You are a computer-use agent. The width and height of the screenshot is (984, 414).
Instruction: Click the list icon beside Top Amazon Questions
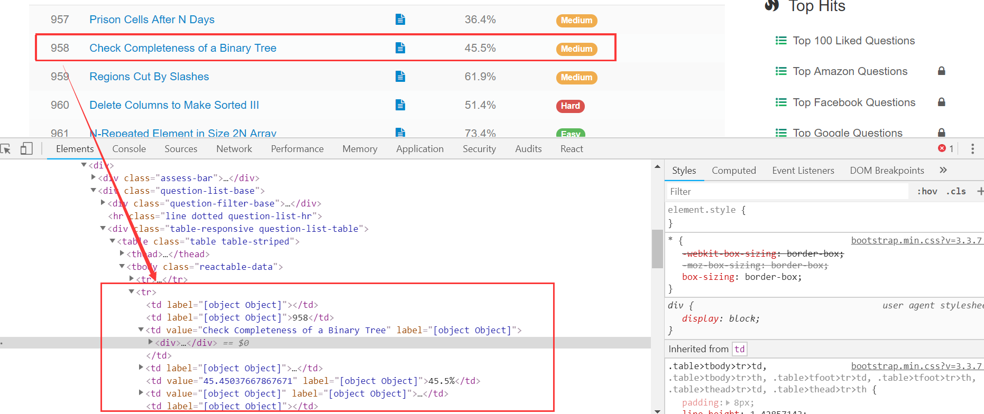point(781,71)
